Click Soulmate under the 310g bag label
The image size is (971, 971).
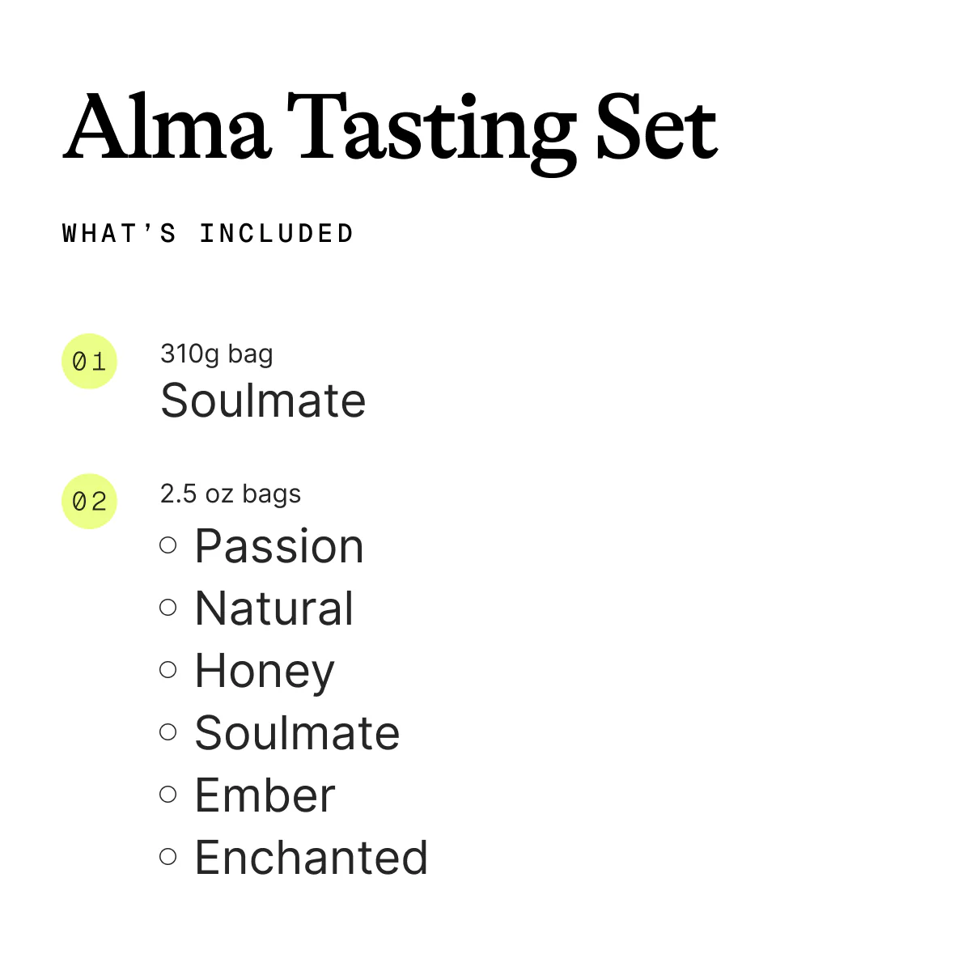(x=263, y=400)
